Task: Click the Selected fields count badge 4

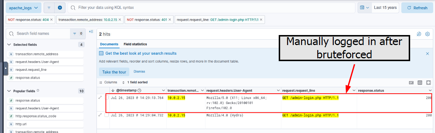Action: click(x=82, y=45)
